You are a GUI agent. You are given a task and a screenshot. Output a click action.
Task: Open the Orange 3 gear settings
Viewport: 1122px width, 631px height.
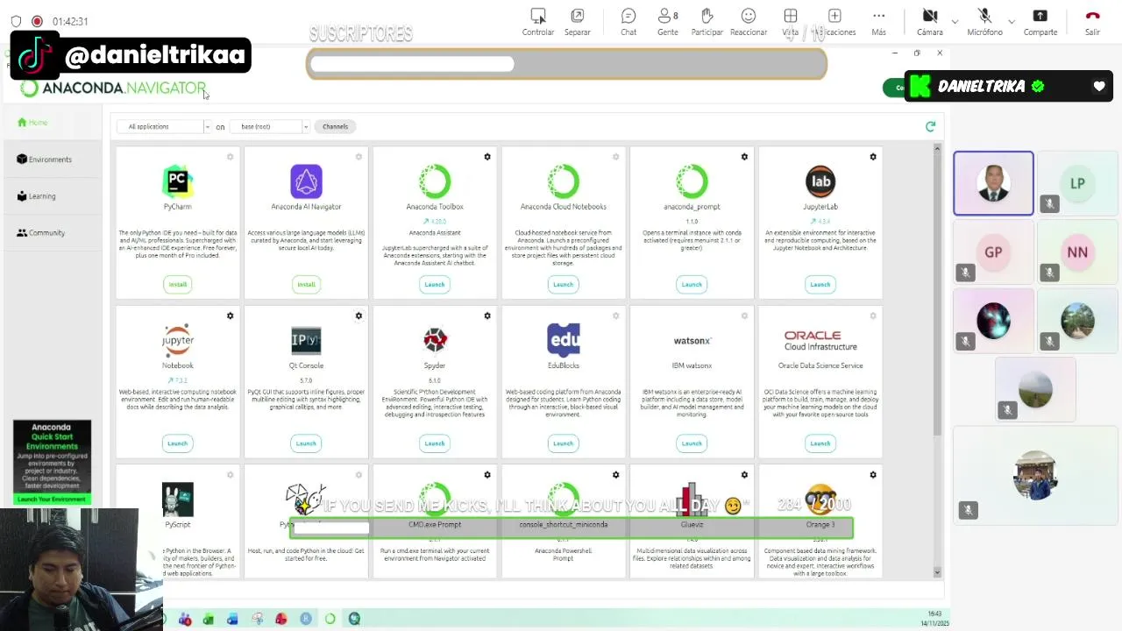pyautogui.click(x=873, y=475)
